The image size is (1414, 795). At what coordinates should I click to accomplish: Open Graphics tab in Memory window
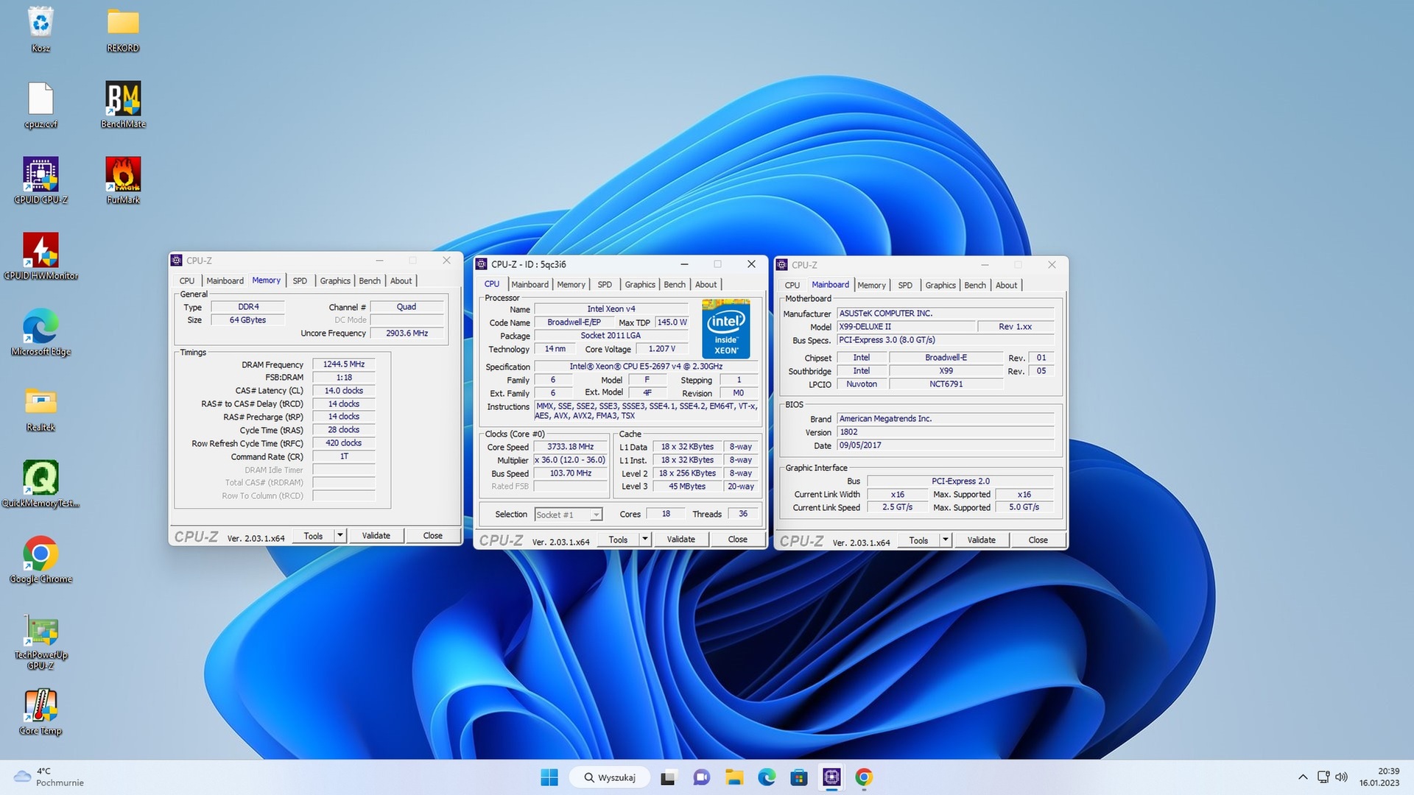335,280
